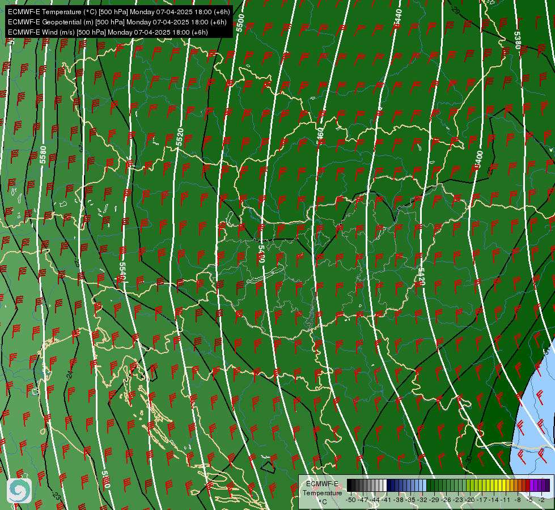The image size is (555, 510).
Task: Click the 5460 geopotential contour label
Action: pyautogui.click(x=320, y=136)
